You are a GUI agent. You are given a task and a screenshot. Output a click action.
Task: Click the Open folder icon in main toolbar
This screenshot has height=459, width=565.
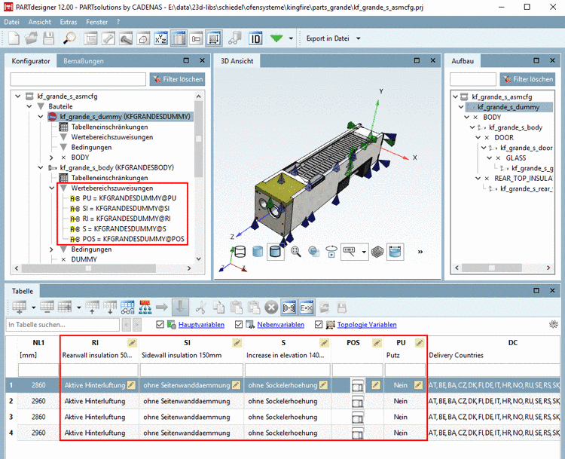coord(31,38)
